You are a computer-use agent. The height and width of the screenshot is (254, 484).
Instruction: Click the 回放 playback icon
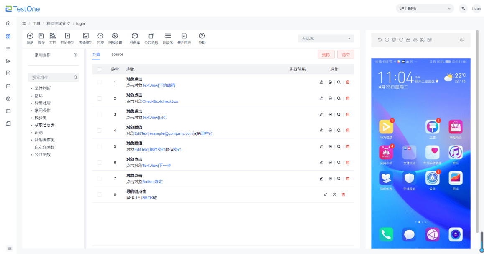[x=101, y=38]
